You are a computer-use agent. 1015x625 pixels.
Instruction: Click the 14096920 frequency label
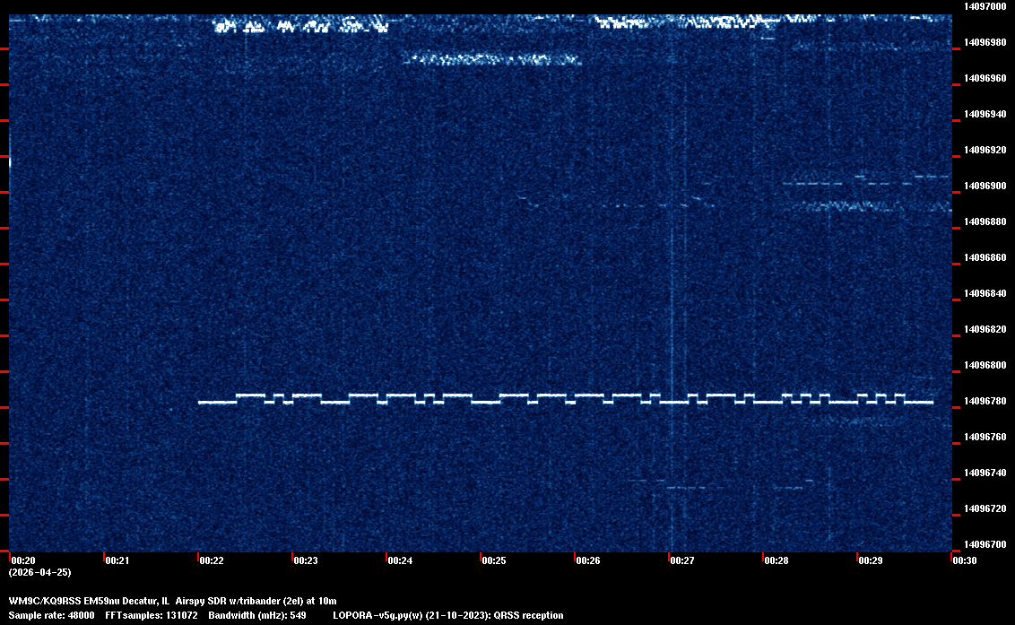point(985,151)
